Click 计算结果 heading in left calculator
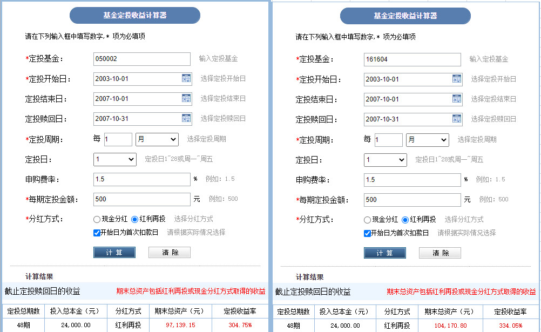The image size is (541, 332). (x=39, y=276)
